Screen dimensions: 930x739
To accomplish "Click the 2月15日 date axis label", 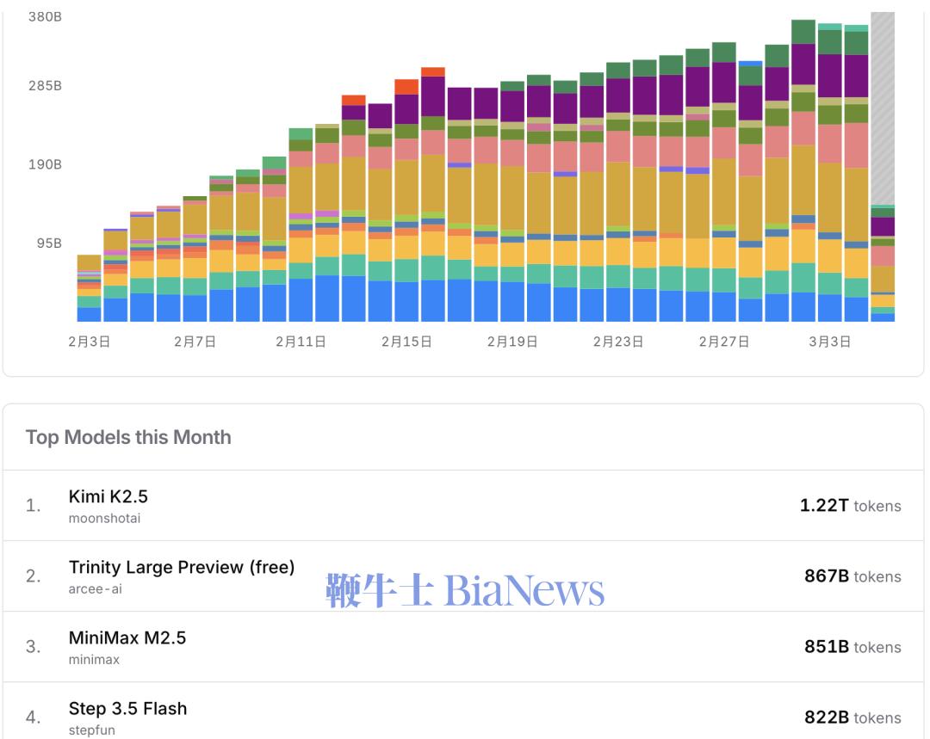I will pos(406,342).
